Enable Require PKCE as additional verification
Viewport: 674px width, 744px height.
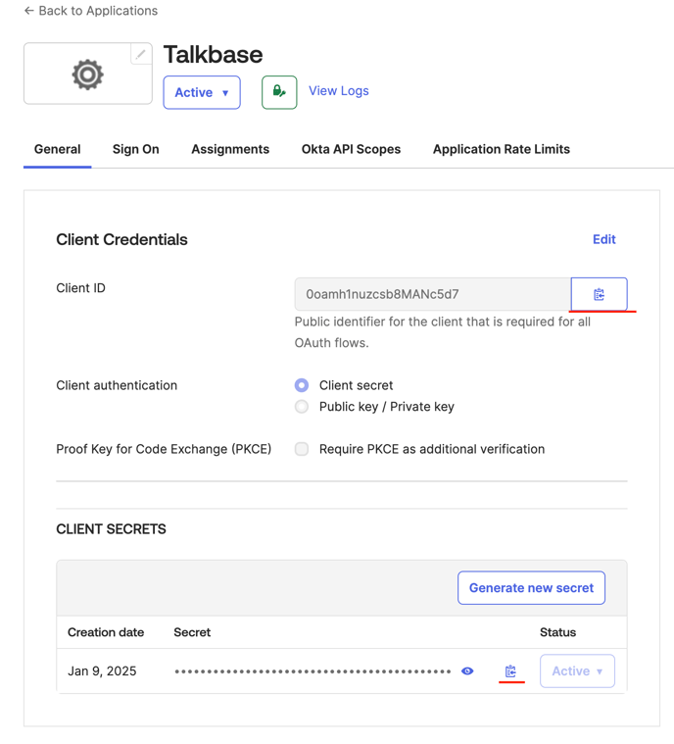click(x=302, y=449)
